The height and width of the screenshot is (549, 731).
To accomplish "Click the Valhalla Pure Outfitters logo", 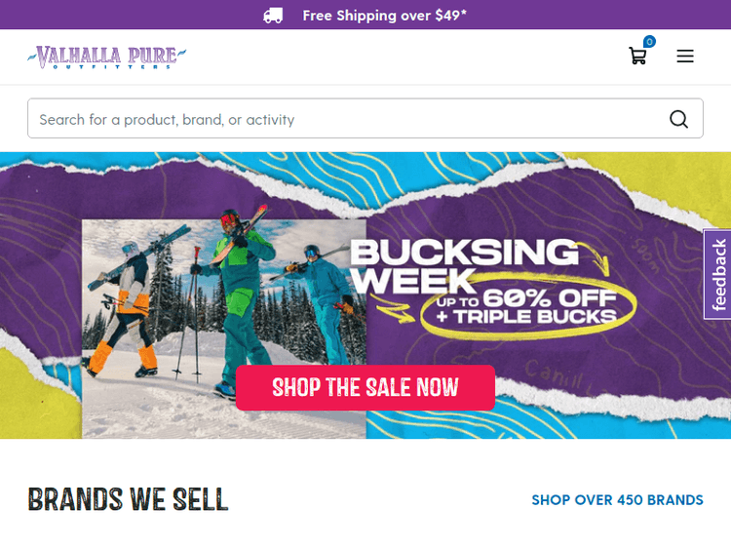I will pyautogui.click(x=107, y=57).
